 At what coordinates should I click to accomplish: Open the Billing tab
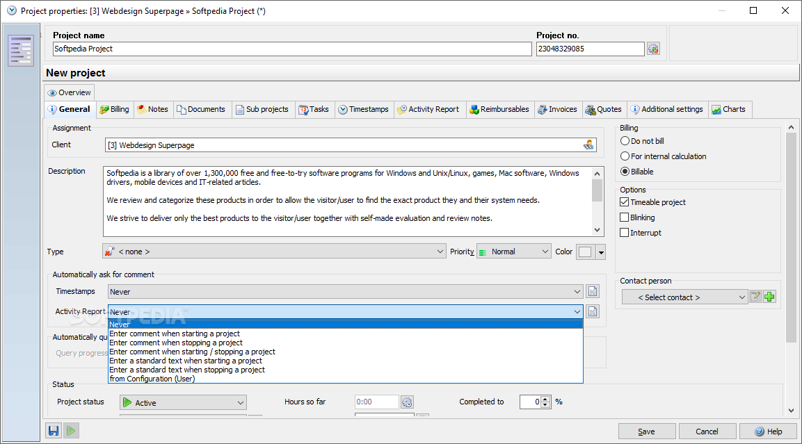(x=115, y=109)
